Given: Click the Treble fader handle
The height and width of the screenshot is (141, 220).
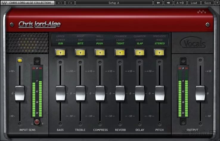Looking at the screenshot, I should [x=80, y=93].
